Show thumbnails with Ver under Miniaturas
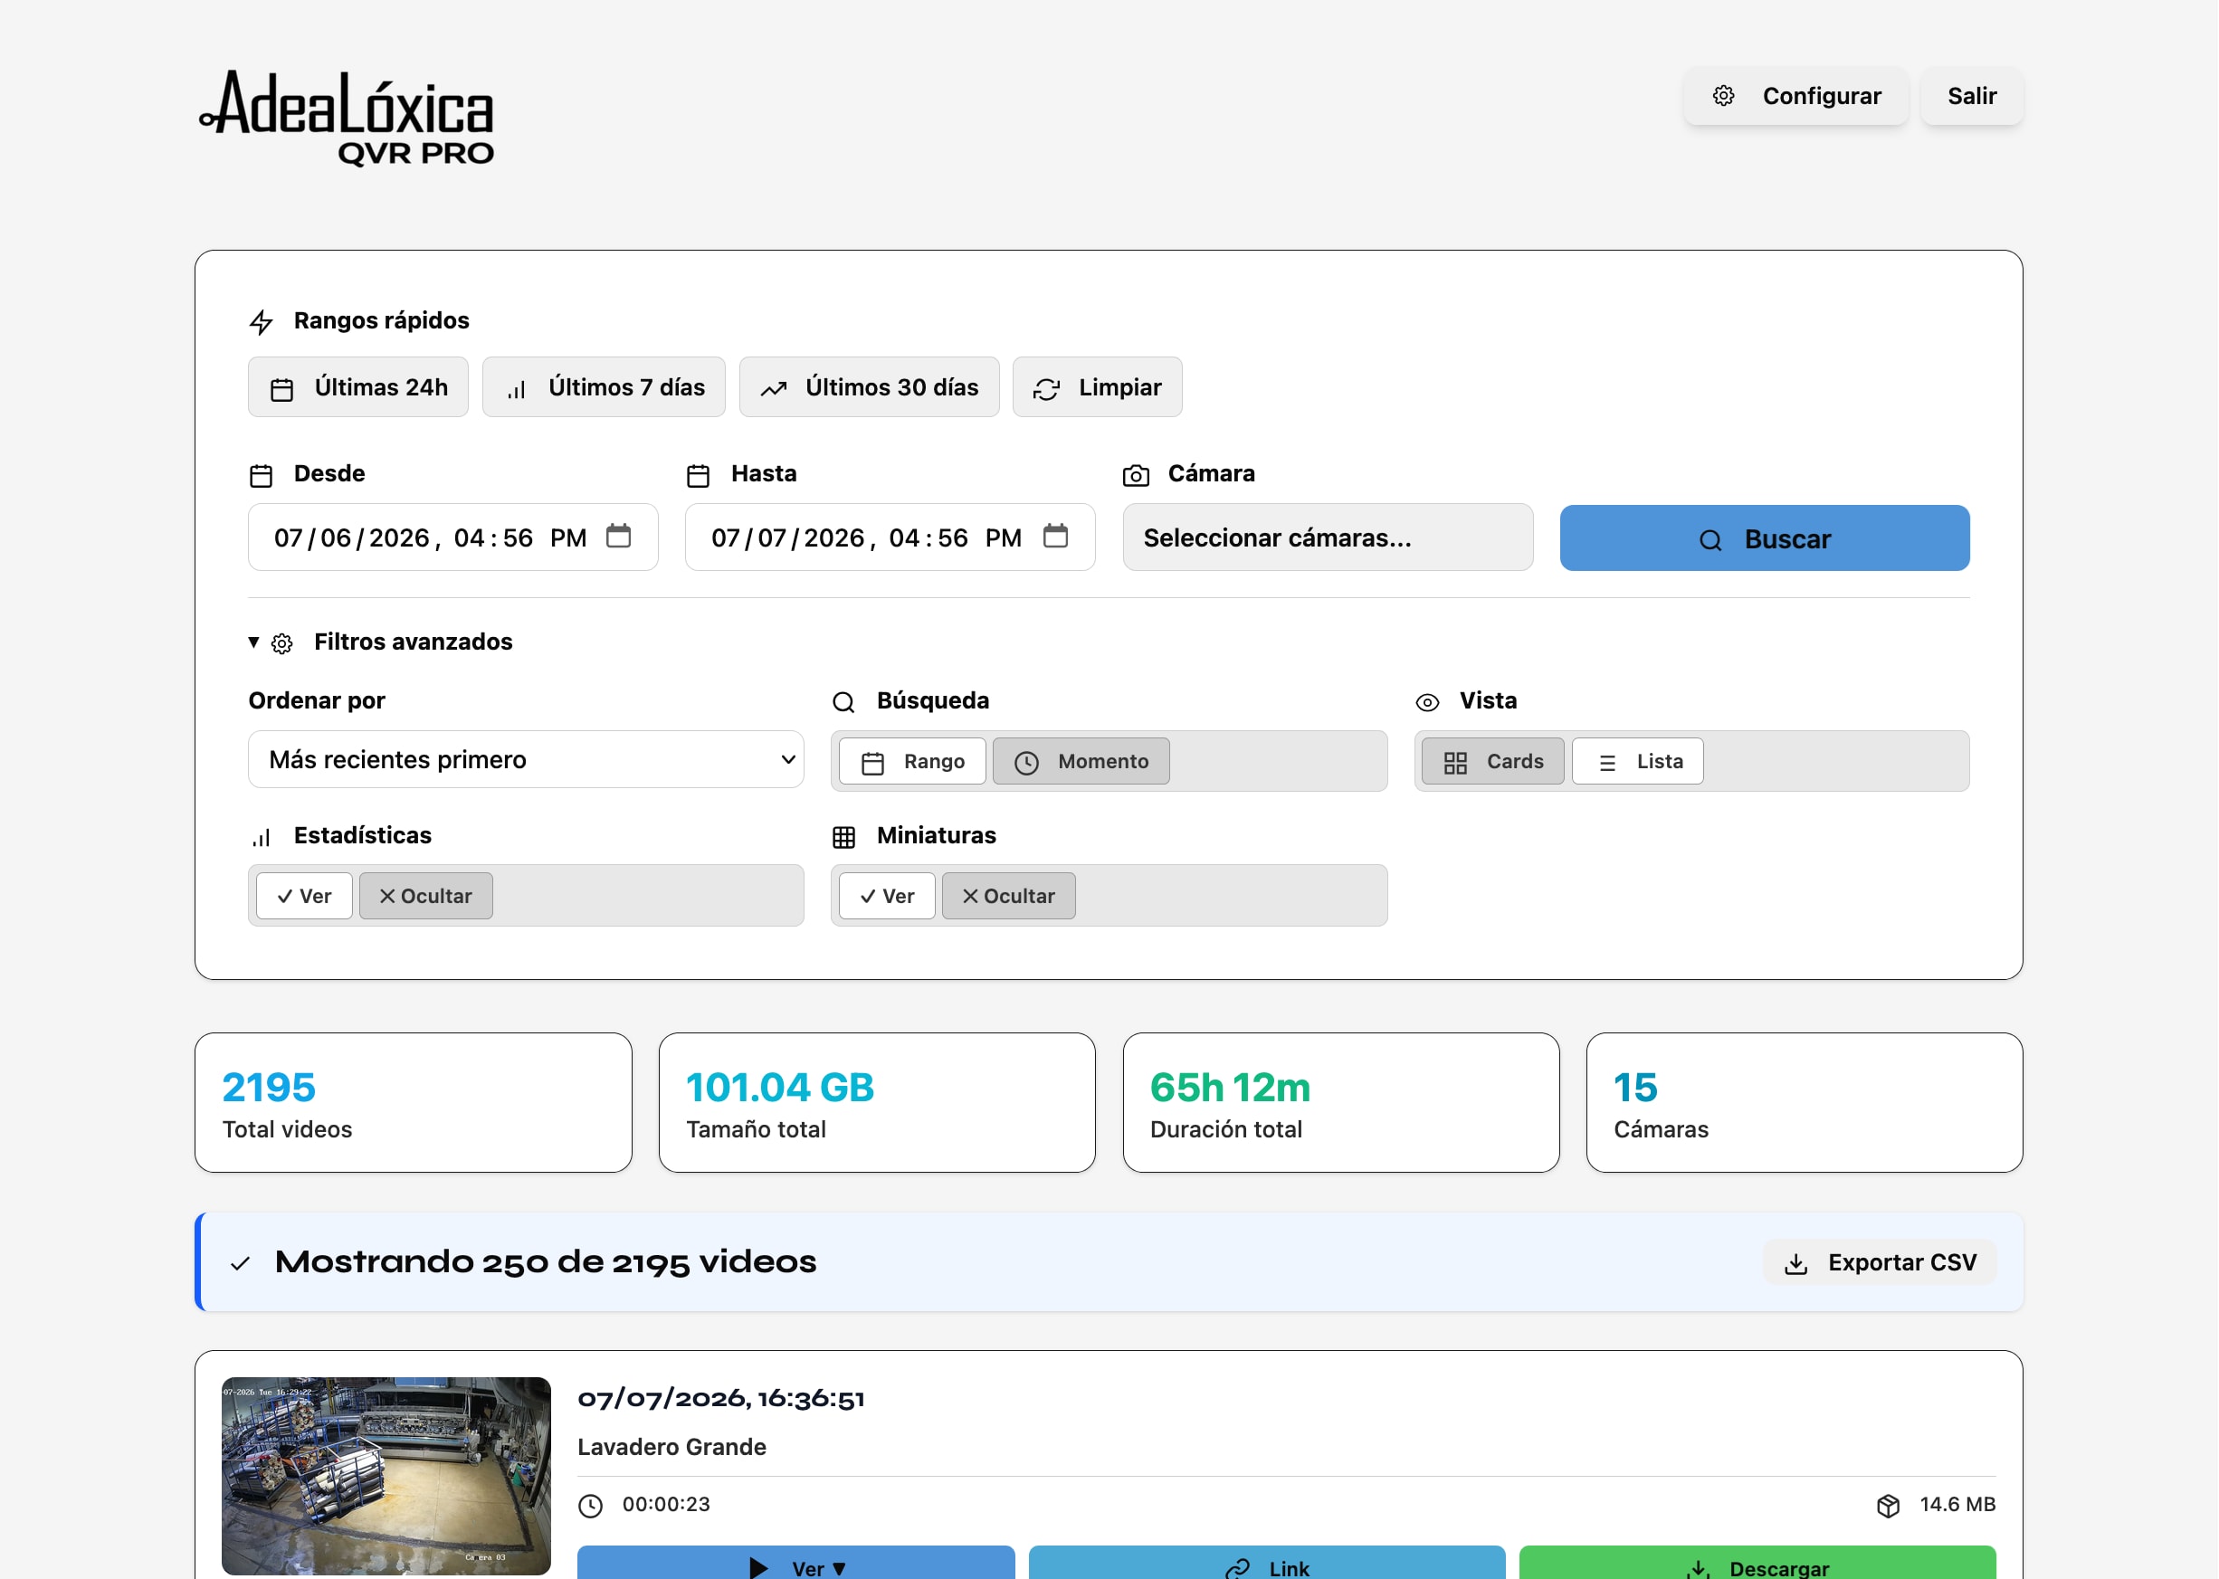 (x=887, y=896)
